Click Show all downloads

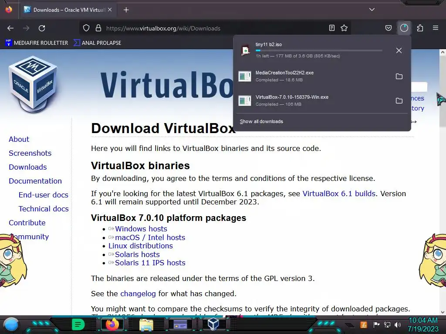261,122
